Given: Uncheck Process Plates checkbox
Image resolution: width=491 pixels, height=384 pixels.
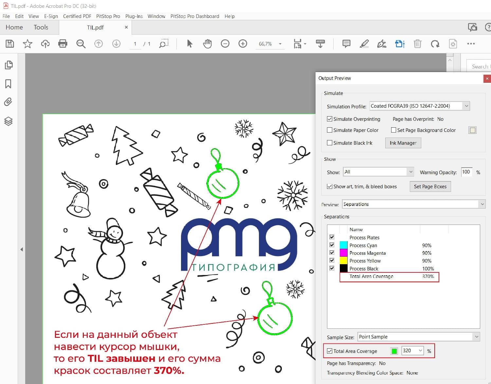Looking at the screenshot, I should (332, 237).
